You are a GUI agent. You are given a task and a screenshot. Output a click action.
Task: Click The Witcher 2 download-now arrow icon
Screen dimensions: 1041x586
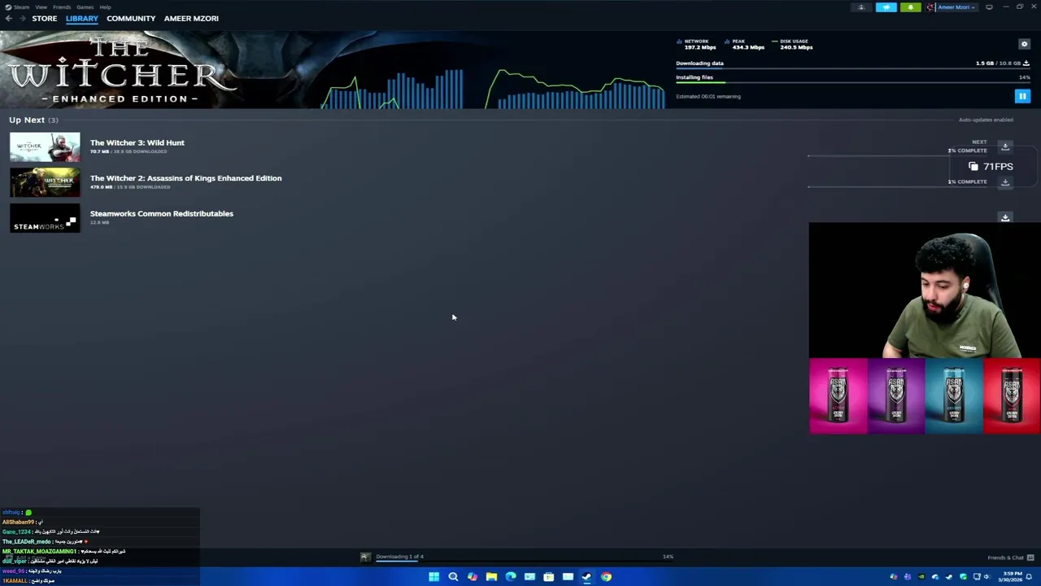[1005, 182]
